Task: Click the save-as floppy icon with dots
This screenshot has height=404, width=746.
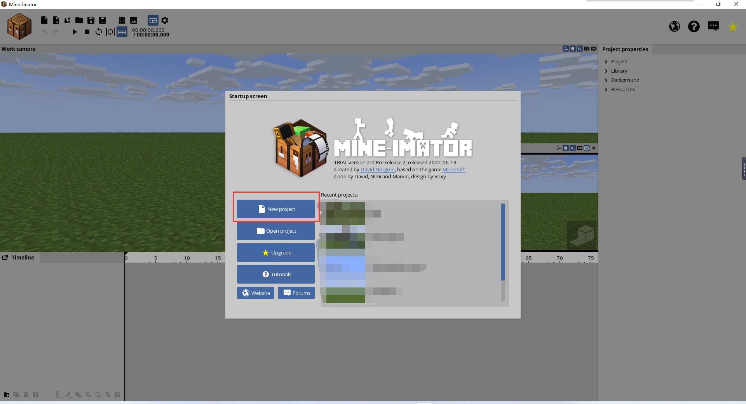Action: pyautogui.click(x=103, y=20)
